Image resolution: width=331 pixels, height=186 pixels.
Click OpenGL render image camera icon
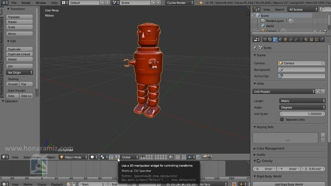pyautogui.click(x=204, y=157)
